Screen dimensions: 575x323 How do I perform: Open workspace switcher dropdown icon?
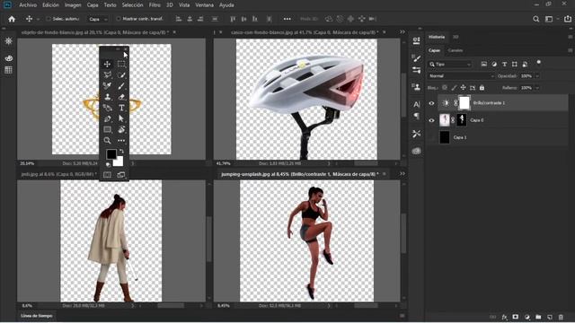pos(549,19)
